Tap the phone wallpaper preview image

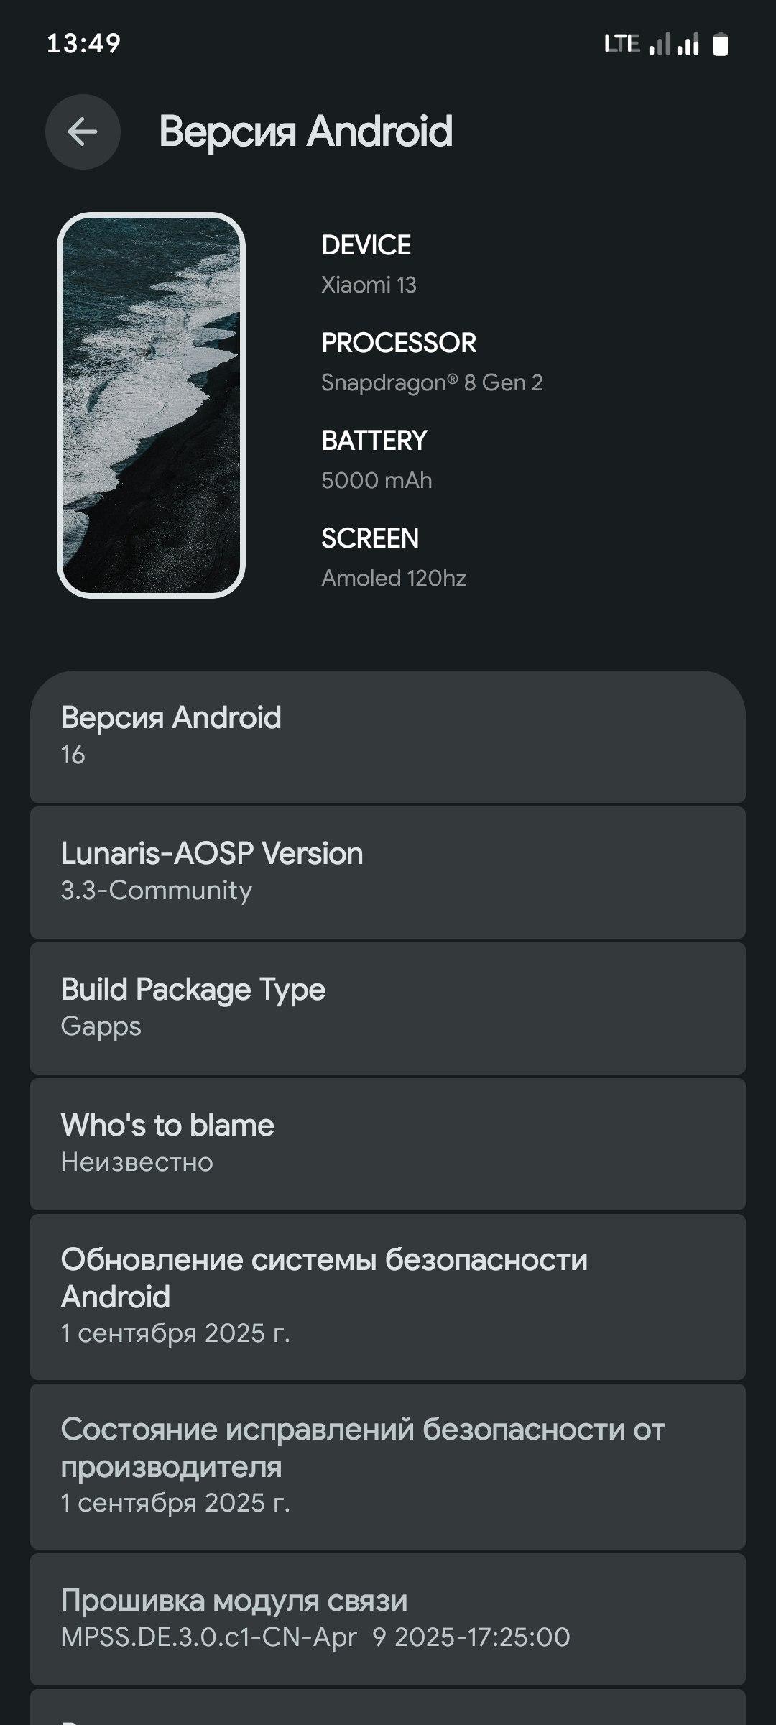coord(151,405)
